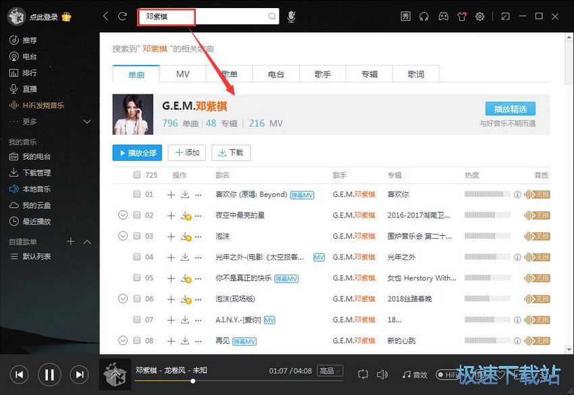This screenshot has height=395, width=574.
Task: Click playback progress slider handle
Action: coord(193,381)
